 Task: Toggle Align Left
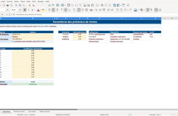click(50, 10)
